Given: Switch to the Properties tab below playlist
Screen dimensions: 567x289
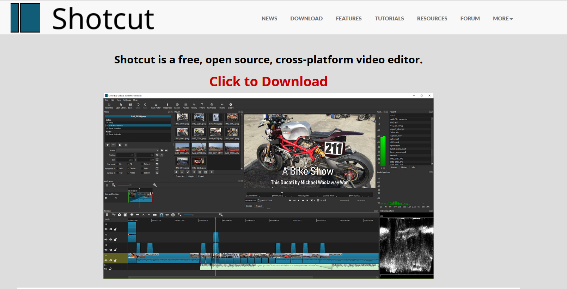Looking at the screenshot, I should coord(180,176).
